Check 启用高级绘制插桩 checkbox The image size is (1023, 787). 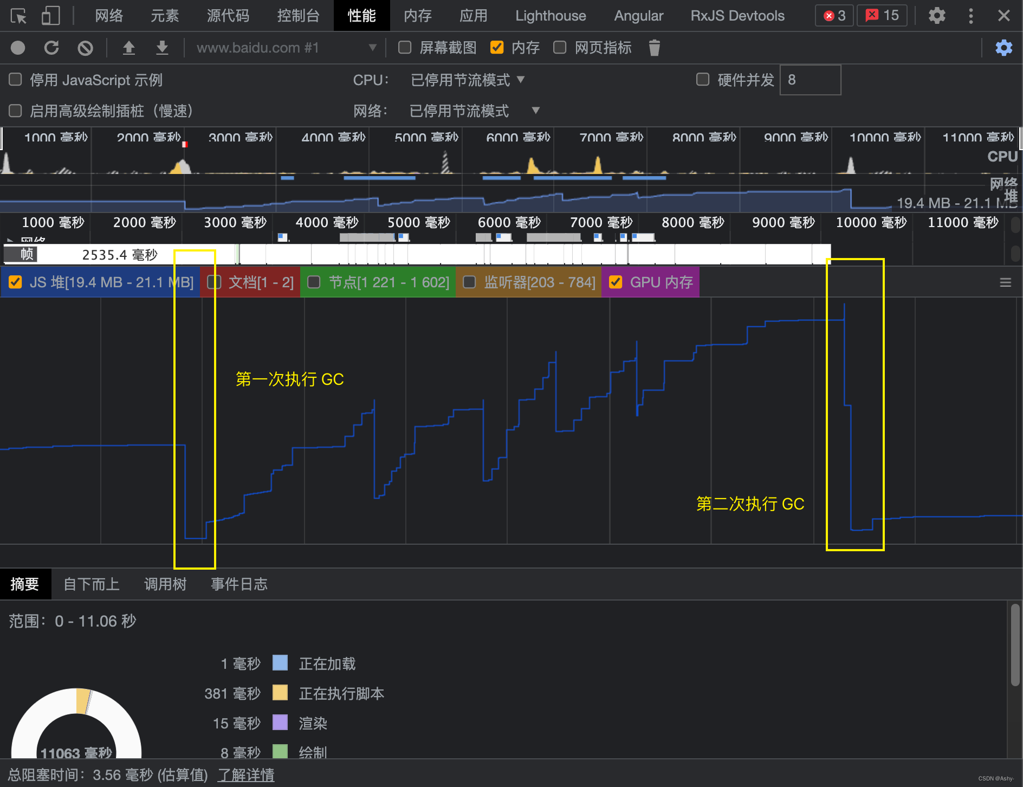pos(15,111)
